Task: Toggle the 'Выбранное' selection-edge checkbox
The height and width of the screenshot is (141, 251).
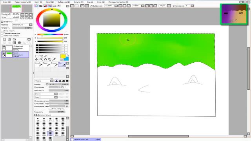Action: [x=91, y=6]
